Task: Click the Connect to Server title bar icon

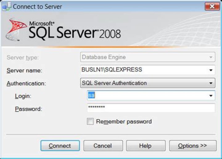Action: click(x=7, y=6)
